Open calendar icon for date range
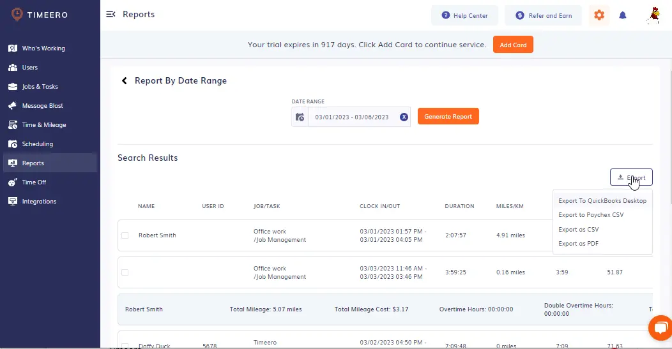 tap(300, 117)
